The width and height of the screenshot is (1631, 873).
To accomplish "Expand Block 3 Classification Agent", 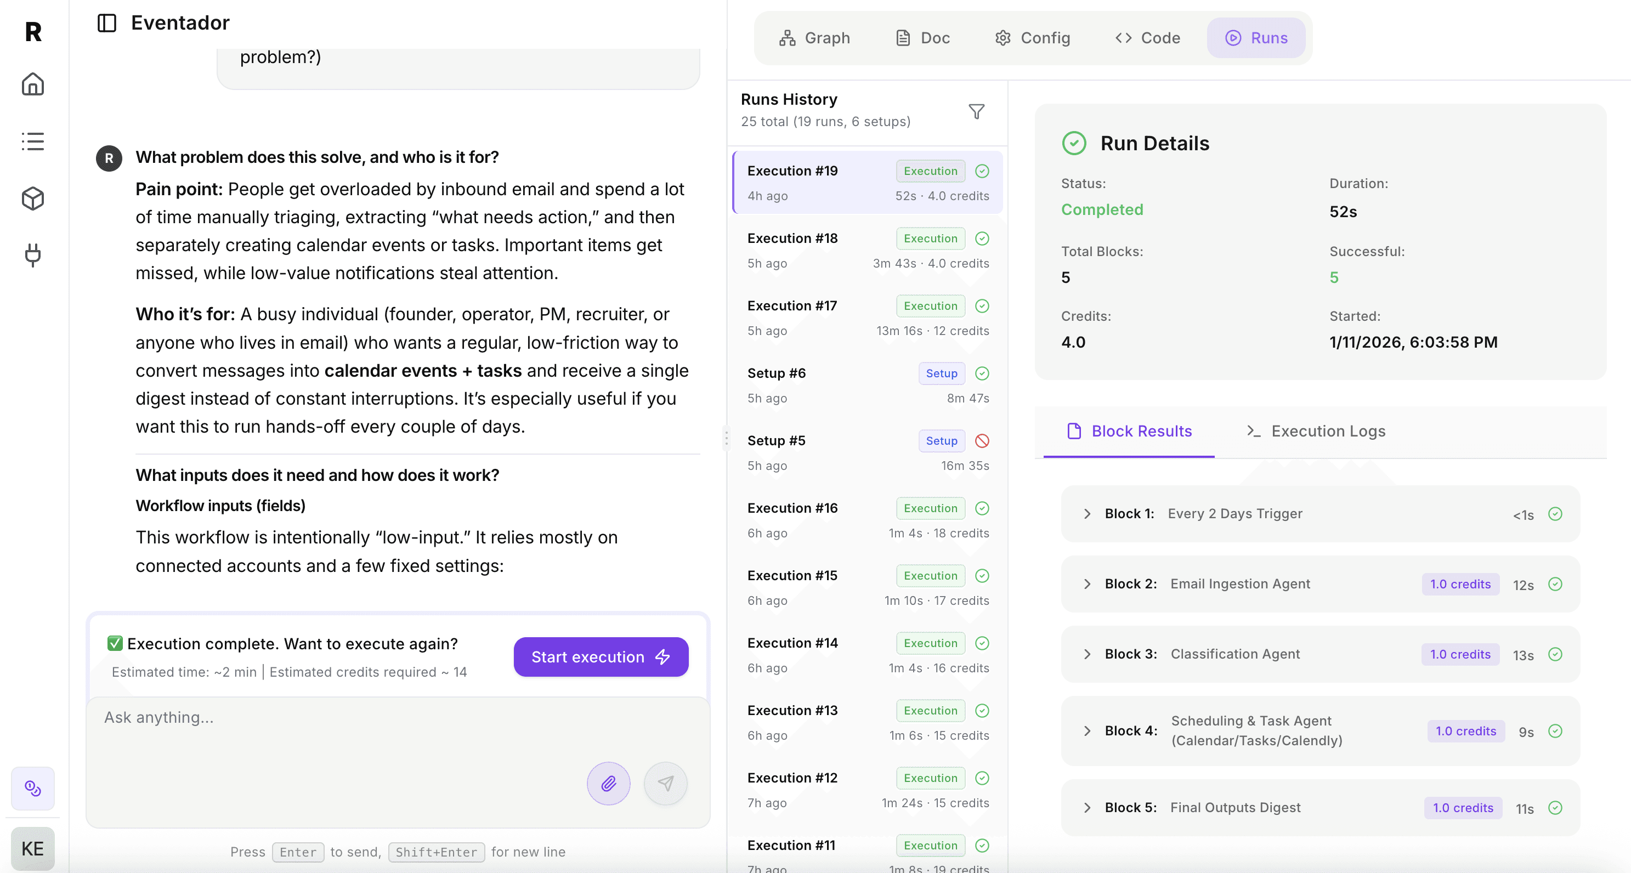I will 1087,654.
